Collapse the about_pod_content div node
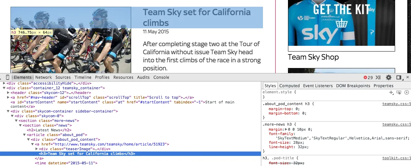The image size is (411, 166). tap(28, 139)
